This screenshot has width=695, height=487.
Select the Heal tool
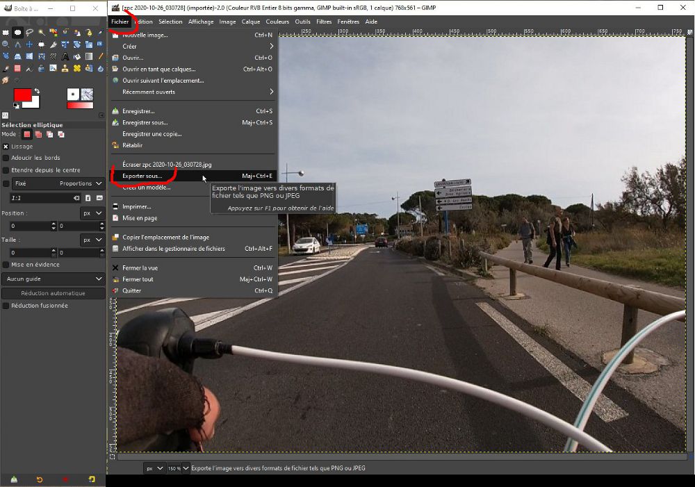pos(77,68)
